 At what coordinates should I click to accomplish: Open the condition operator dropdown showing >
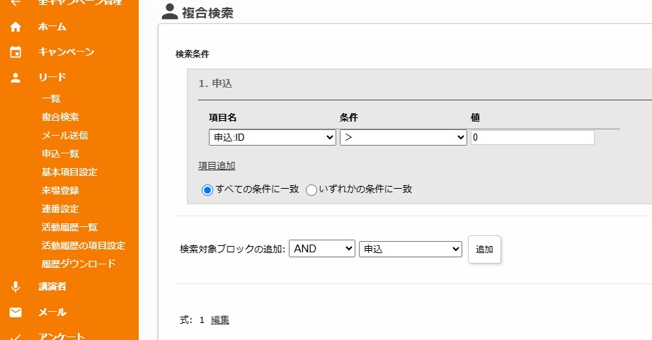pos(403,138)
